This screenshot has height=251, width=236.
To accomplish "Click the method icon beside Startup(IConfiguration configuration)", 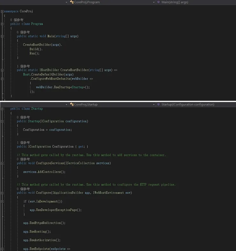I will point(159,104).
